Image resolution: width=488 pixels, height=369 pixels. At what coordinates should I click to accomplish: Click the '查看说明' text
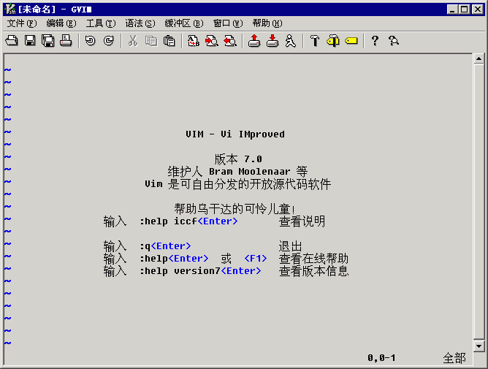tap(302, 221)
